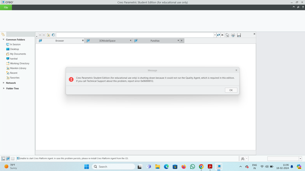Click the Platform Agent status message

(x=74, y=159)
